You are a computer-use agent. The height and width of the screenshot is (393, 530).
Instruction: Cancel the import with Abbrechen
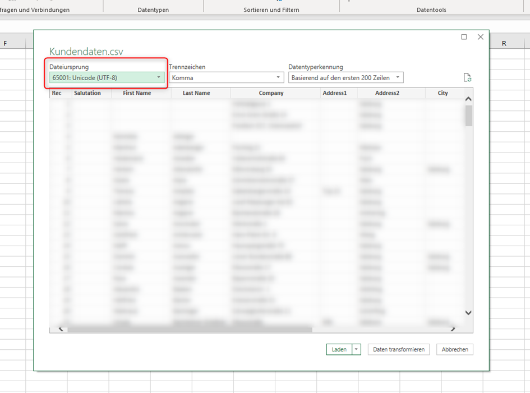(455, 349)
